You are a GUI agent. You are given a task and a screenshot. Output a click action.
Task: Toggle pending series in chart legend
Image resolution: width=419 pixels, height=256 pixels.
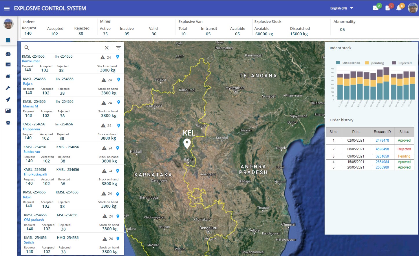click(x=374, y=63)
